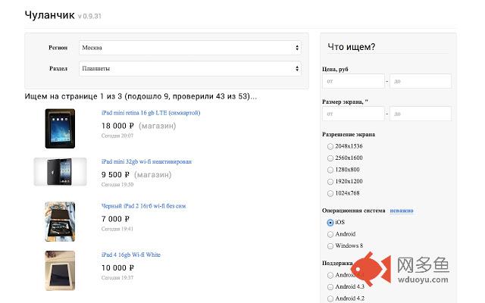Viewport: 485px width, 303px height.
Task: Select the 2048x1536 resolution option
Action: pos(330,146)
